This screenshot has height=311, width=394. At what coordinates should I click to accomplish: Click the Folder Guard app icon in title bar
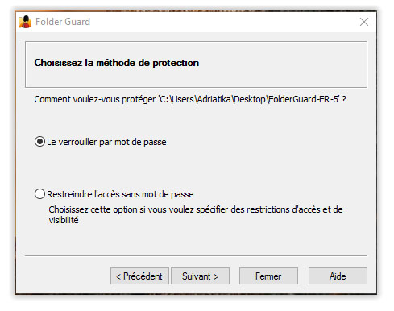pyautogui.click(x=25, y=22)
